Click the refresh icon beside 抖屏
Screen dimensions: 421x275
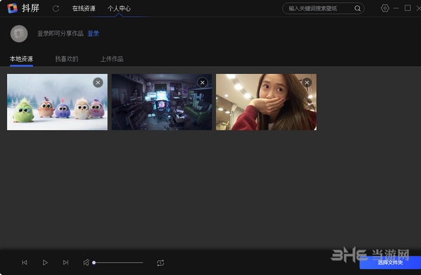pyautogui.click(x=56, y=8)
